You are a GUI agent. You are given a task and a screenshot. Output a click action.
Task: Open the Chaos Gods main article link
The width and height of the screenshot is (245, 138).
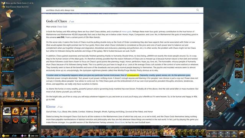(62, 27)
